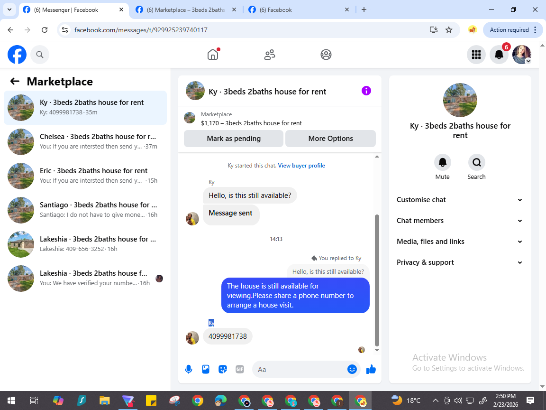This screenshot has width=546, height=410.
Task: Open Facebook home via the logo
Action: coord(17,55)
